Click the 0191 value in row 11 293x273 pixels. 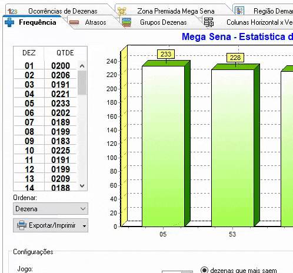(x=61, y=160)
